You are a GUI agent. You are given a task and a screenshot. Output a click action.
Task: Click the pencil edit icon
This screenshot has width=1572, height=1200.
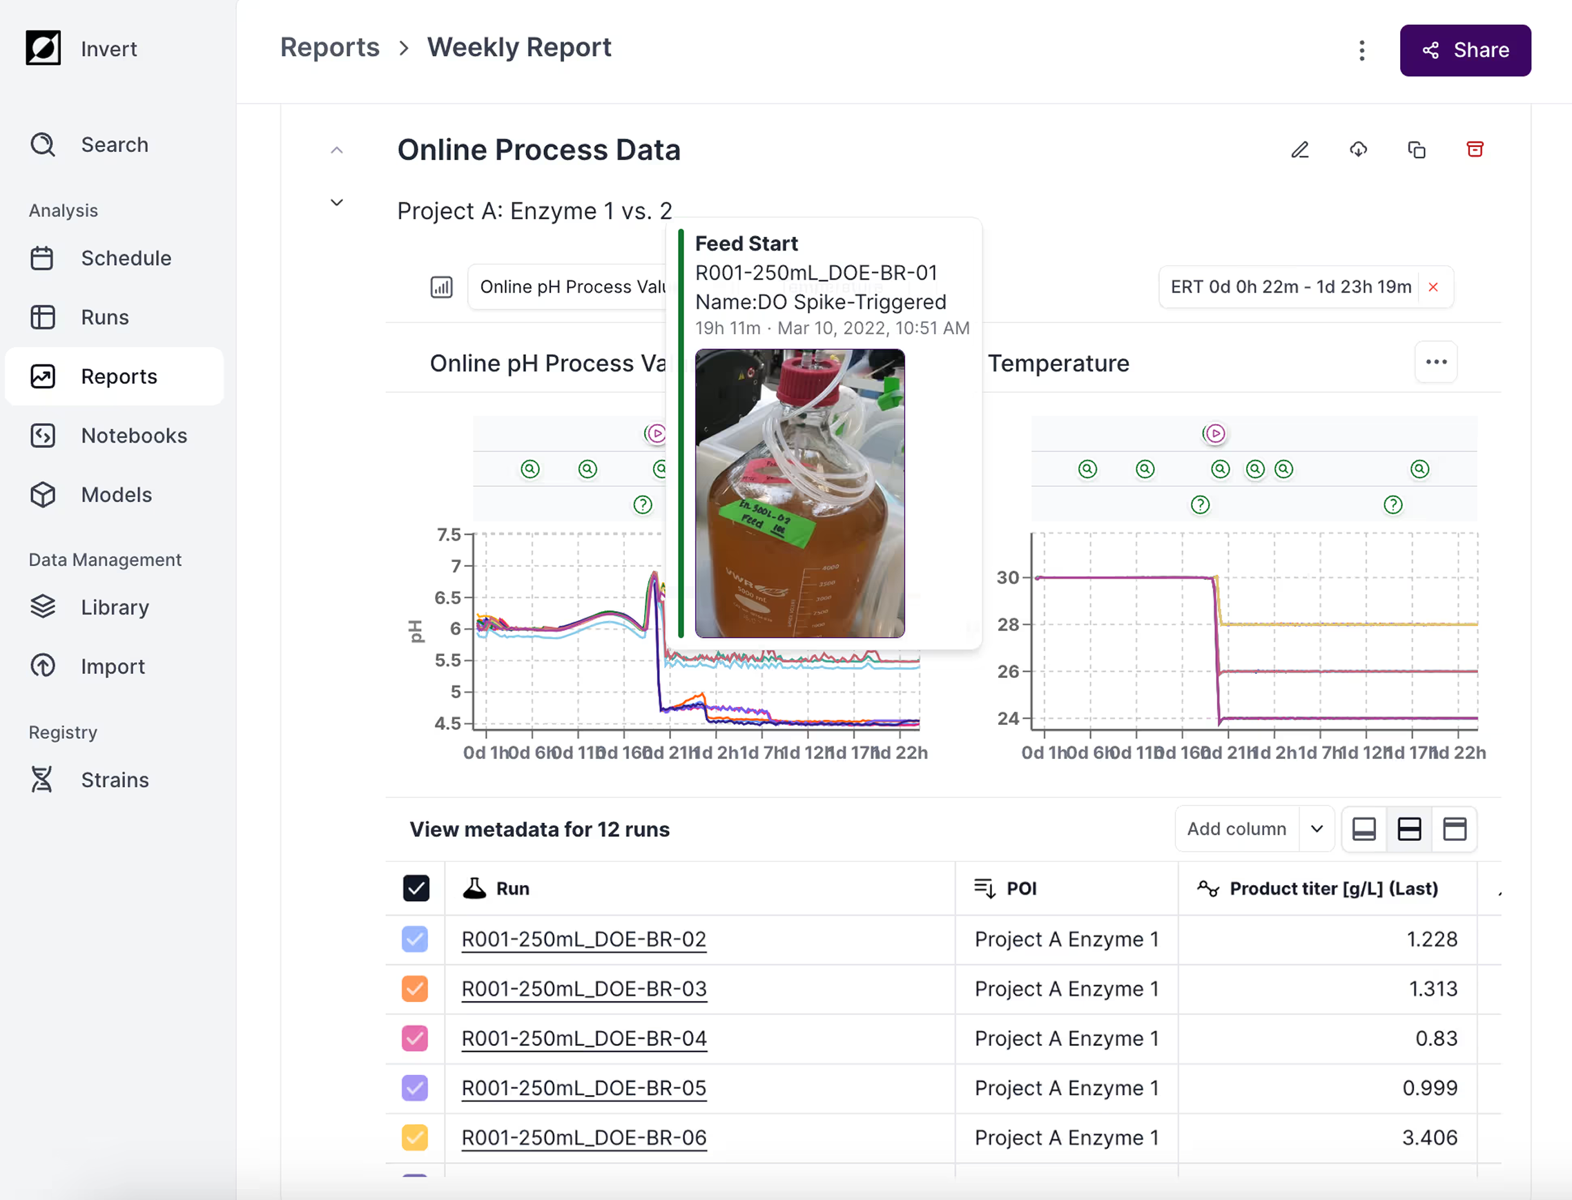point(1299,150)
